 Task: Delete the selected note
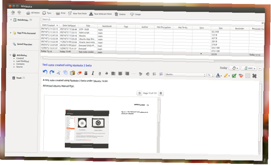(120, 14)
